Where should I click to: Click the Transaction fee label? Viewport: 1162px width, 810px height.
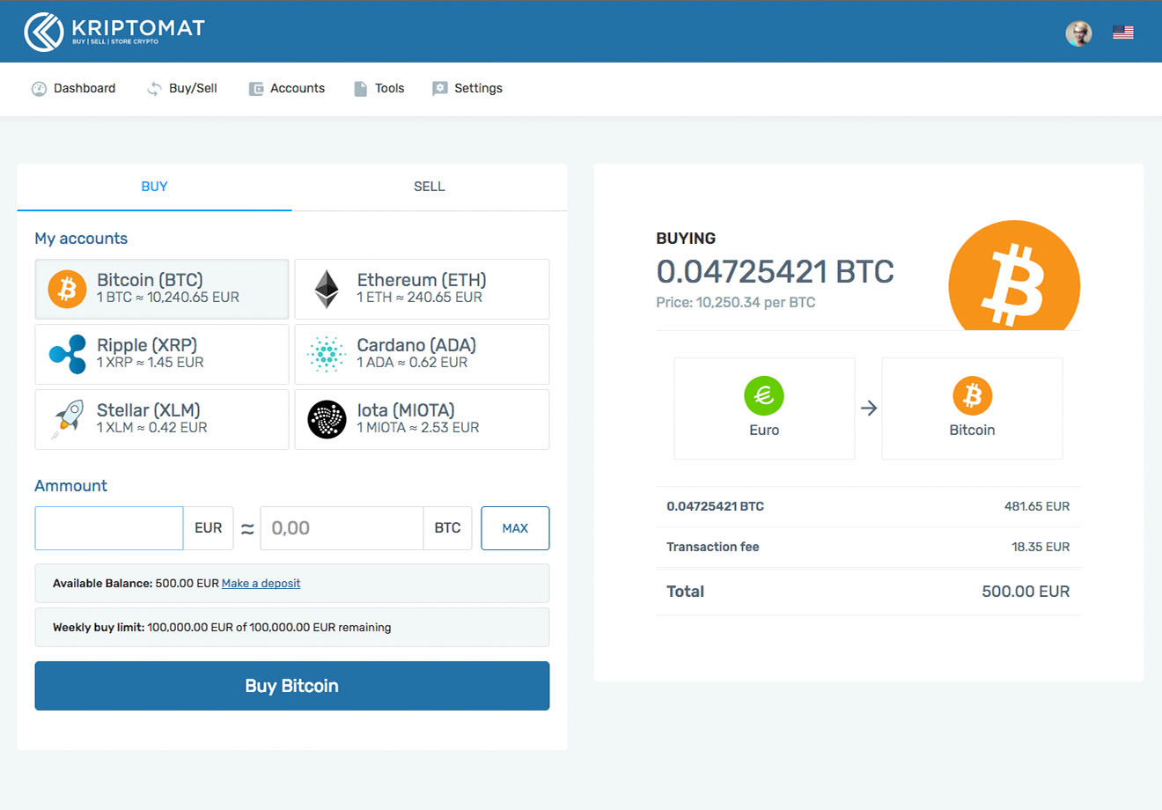[x=713, y=548]
